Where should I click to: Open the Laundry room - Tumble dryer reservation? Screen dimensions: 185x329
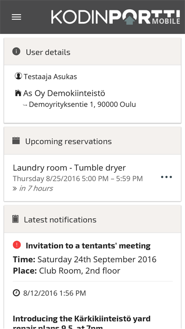coord(93,178)
